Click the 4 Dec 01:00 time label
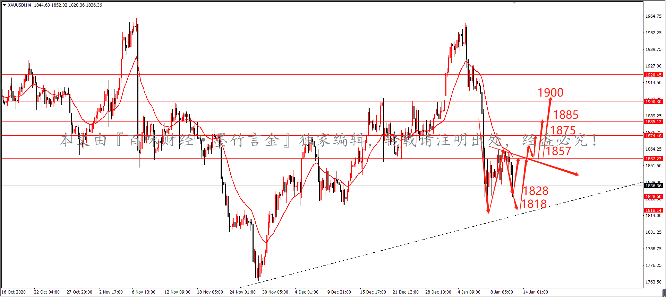This screenshot has width=666, height=297. [x=307, y=292]
